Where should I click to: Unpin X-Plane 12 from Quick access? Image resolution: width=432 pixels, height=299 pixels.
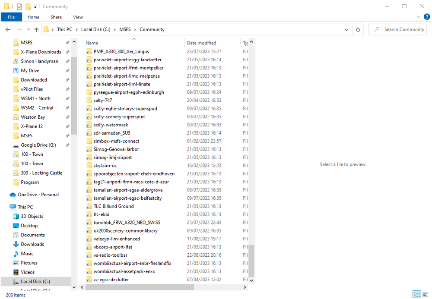tap(68, 126)
